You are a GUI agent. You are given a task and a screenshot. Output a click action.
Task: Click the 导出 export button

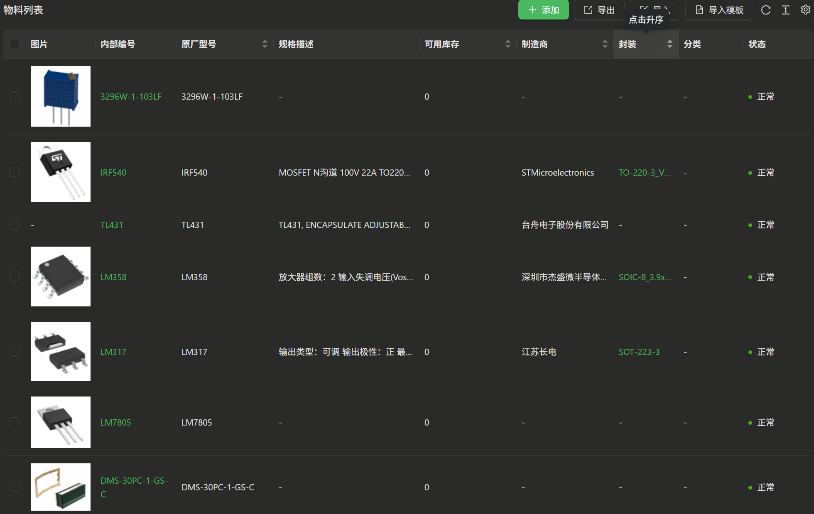(x=599, y=10)
